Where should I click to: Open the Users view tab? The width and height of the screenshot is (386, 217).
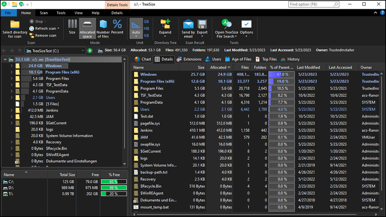[x=213, y=59]
